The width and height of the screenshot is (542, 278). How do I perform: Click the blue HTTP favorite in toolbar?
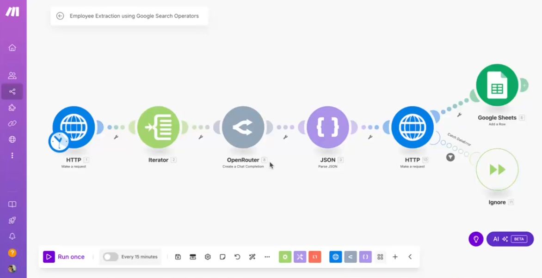(x=336, y=257)
